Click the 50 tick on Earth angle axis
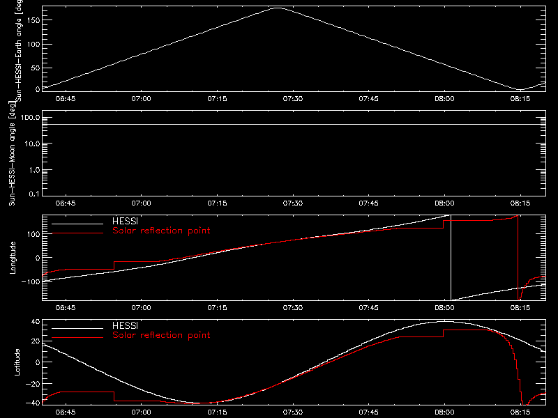The width and height of the screenshot is (558, 418). (36, 68)
